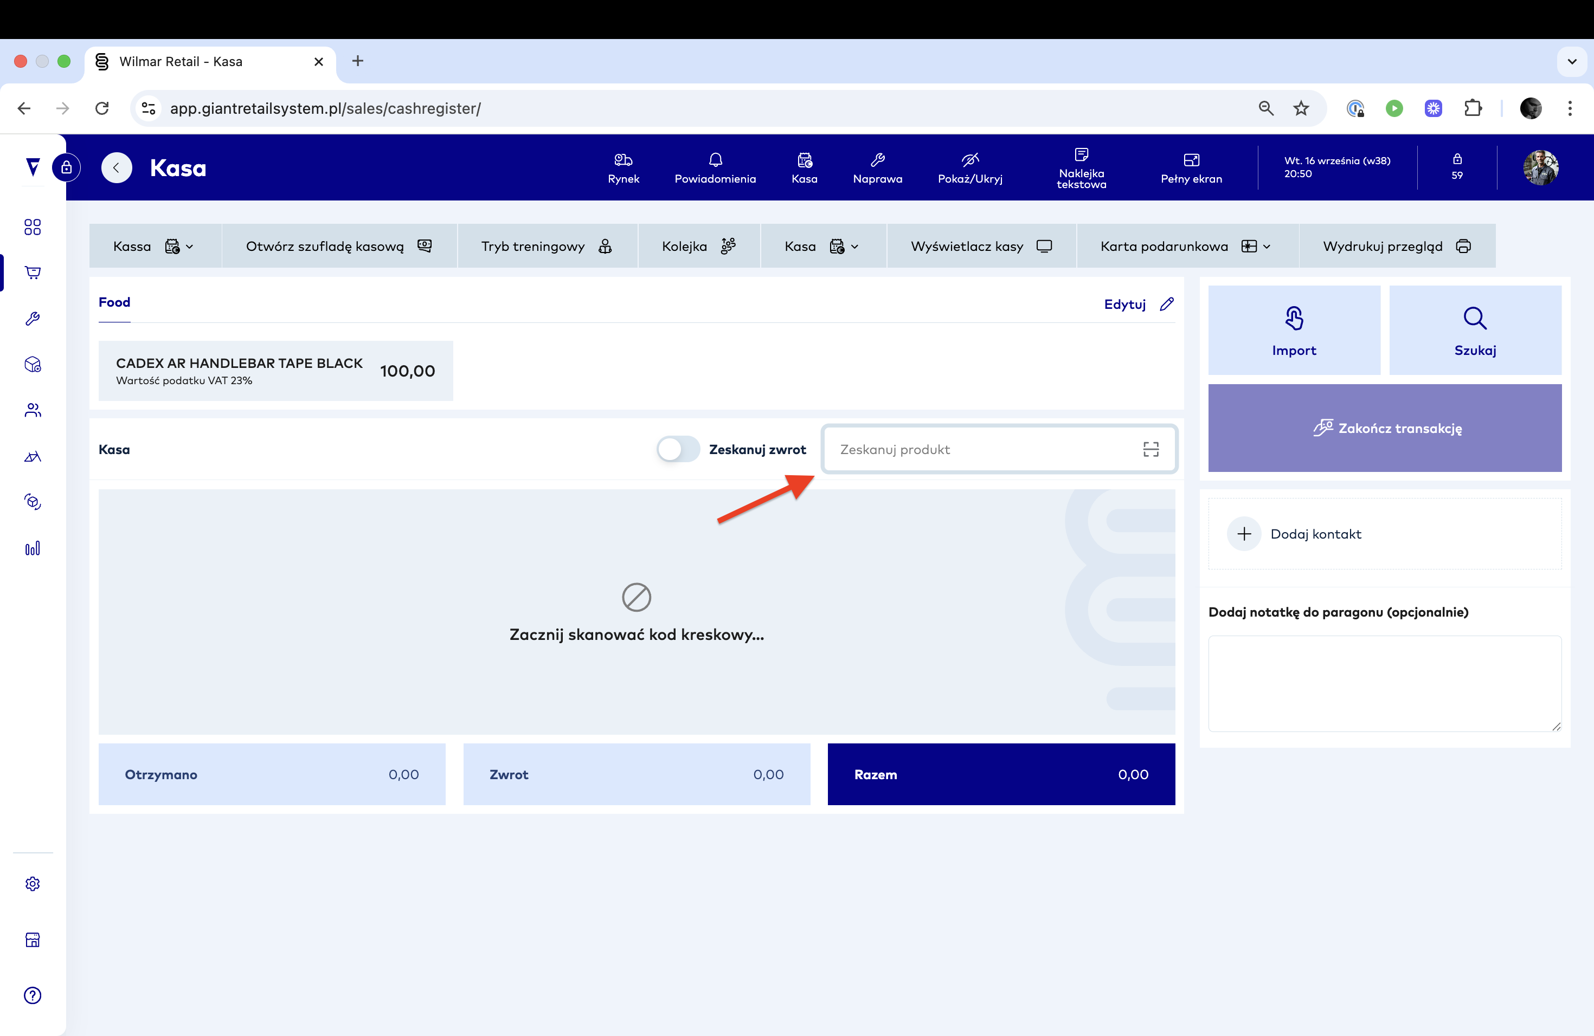Click the receipt note text area
This screenshot has width=1594, height=1036.
[1384, 683]
